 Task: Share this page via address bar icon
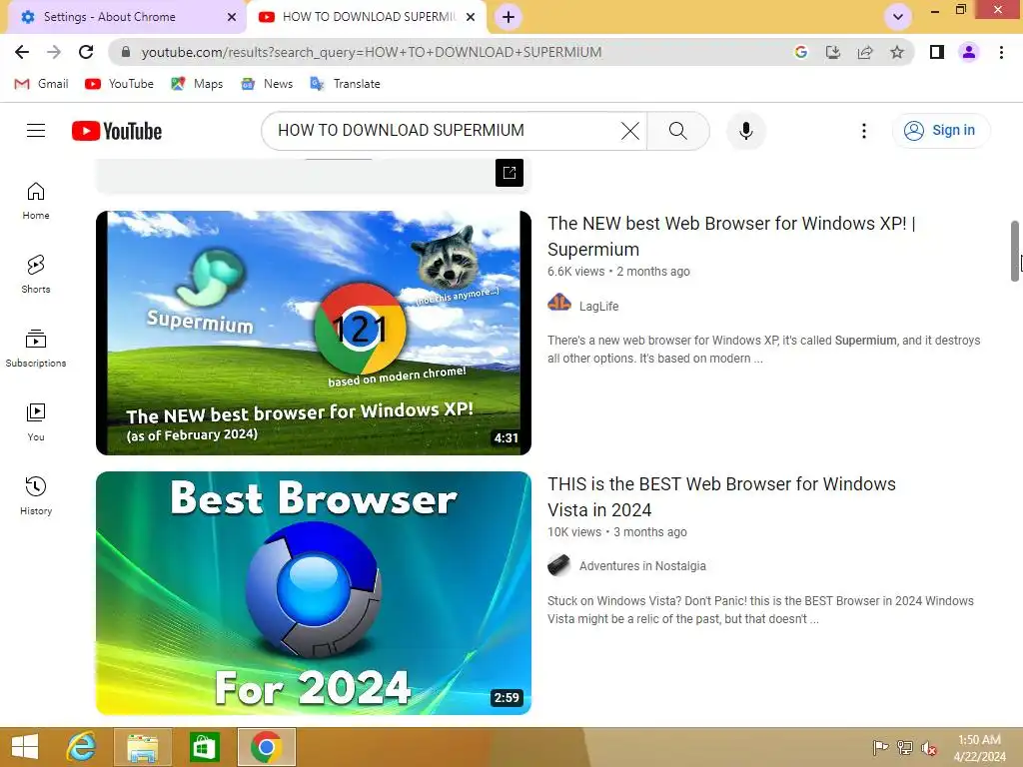(x=865, y=52)
